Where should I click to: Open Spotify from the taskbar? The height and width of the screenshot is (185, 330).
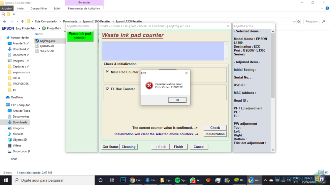(x=178, y=180)
